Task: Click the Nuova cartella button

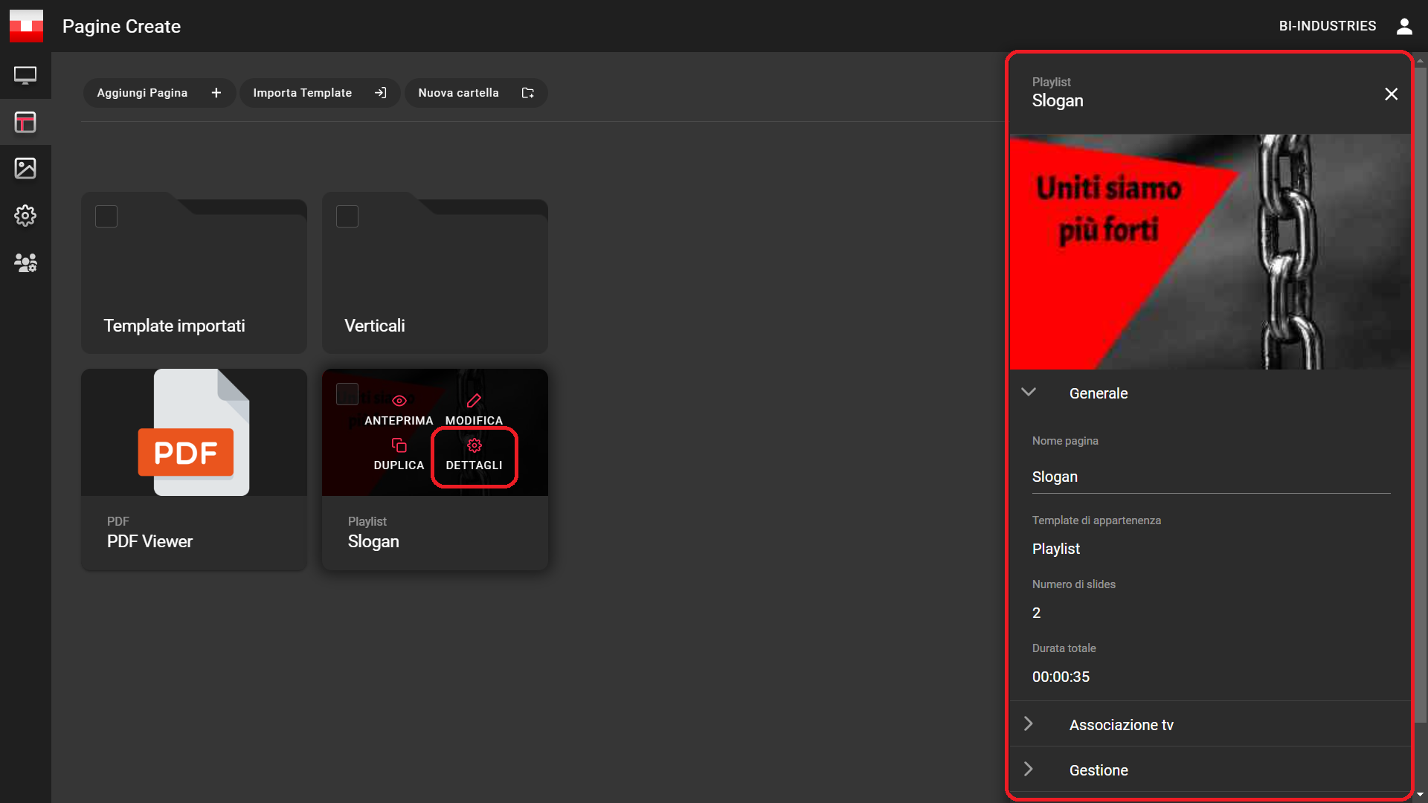Action: 476,93
